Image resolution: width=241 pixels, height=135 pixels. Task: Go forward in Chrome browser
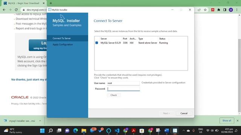coord(10,10)
